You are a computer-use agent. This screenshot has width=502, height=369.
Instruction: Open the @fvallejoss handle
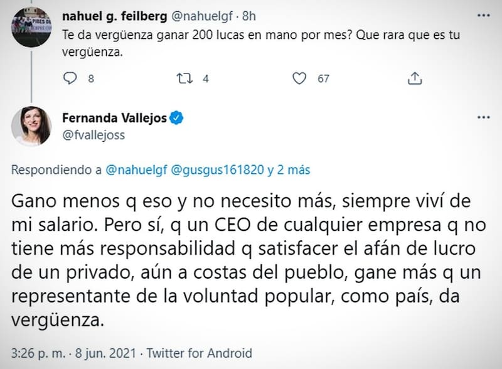point(94,136)
